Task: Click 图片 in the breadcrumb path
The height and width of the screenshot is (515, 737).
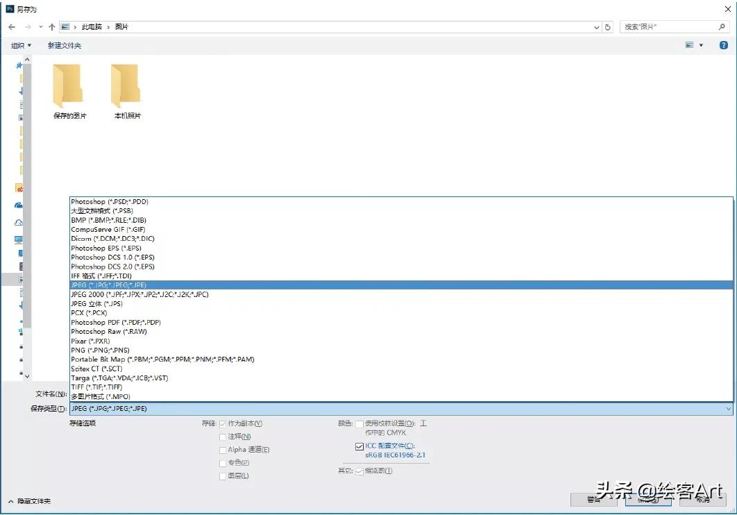Action: coord(121,27)
